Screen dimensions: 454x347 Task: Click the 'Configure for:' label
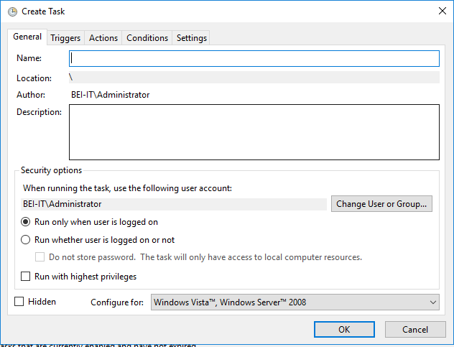117,302
